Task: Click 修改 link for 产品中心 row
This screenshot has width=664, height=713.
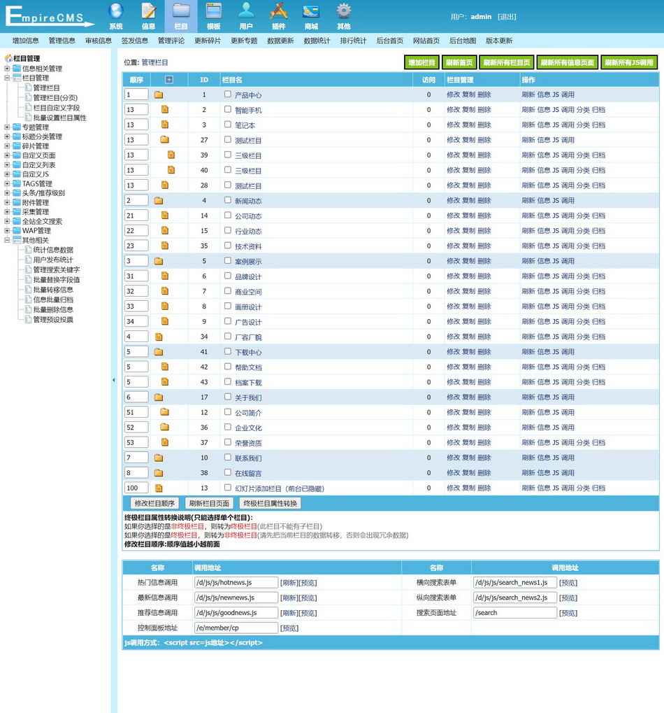Action: [453, 94]
